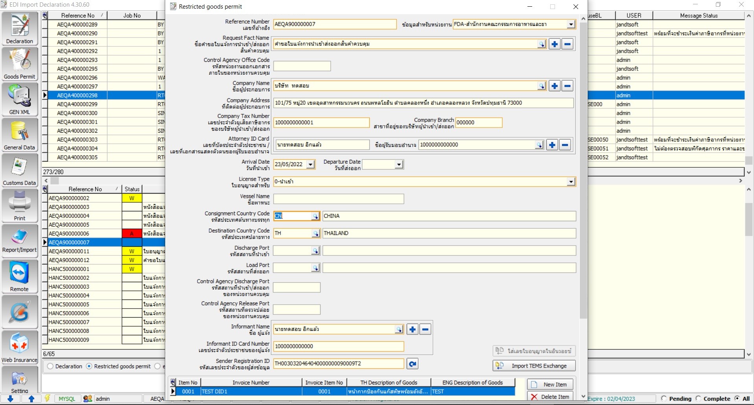The width and height of the screenshot is (754, 405).
Task: Open the Report/Import module
Action: click(x=20, y=241)
